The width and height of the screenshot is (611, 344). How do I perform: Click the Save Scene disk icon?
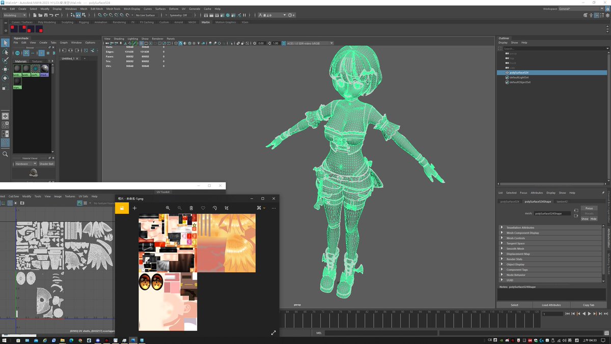coord(45,15)
